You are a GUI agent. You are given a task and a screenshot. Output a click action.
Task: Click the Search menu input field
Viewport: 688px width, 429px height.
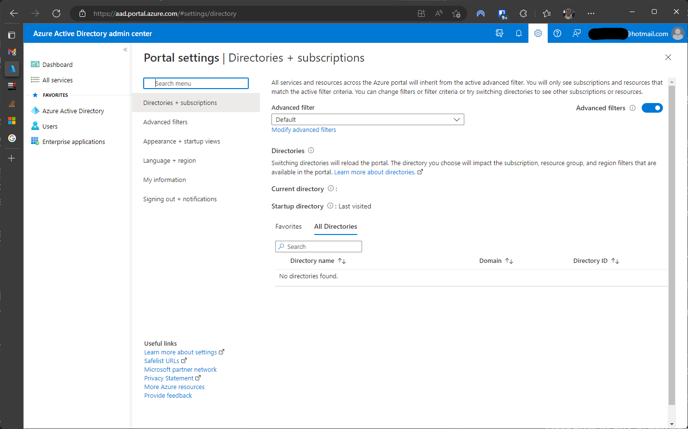pyautogui.click(x=196, y=83)
